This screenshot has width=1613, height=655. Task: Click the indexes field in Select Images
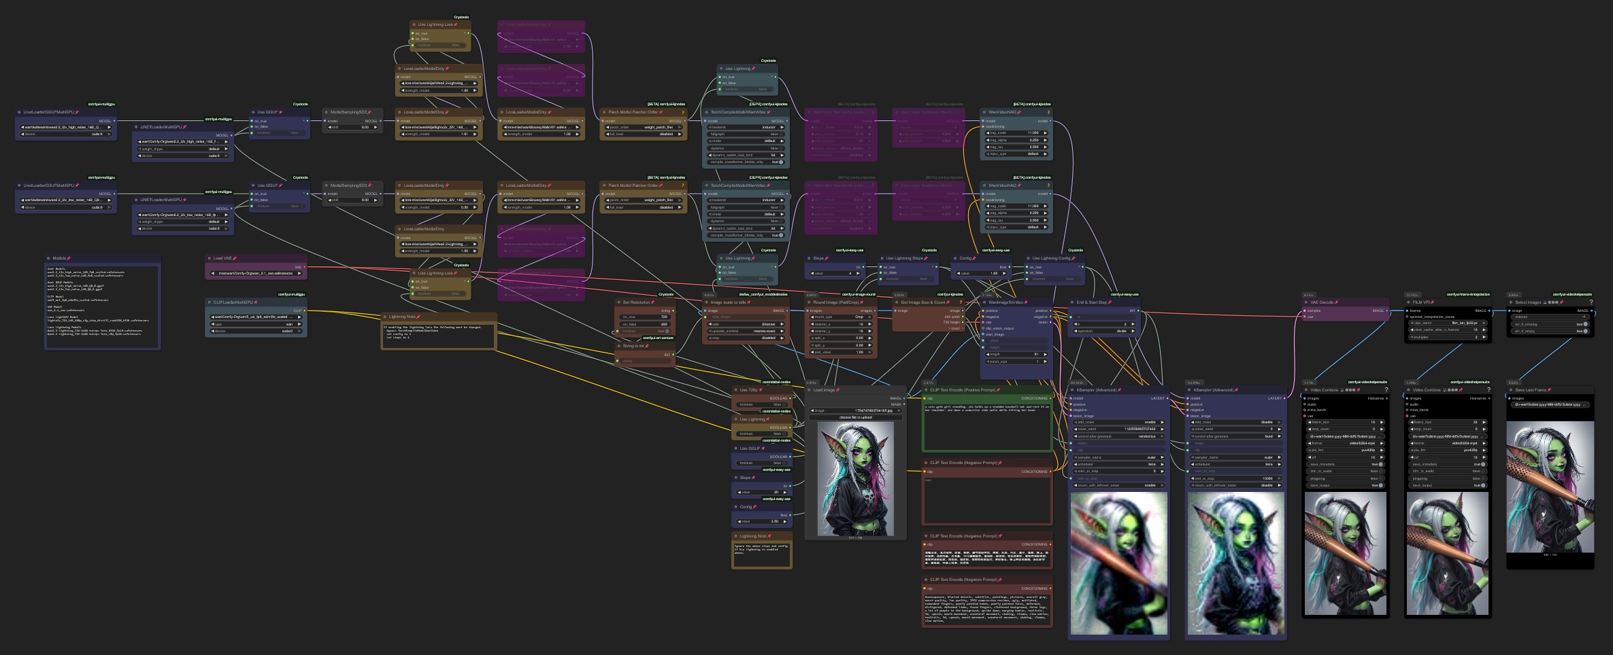pyautogui.click(x=1550, y=317)
